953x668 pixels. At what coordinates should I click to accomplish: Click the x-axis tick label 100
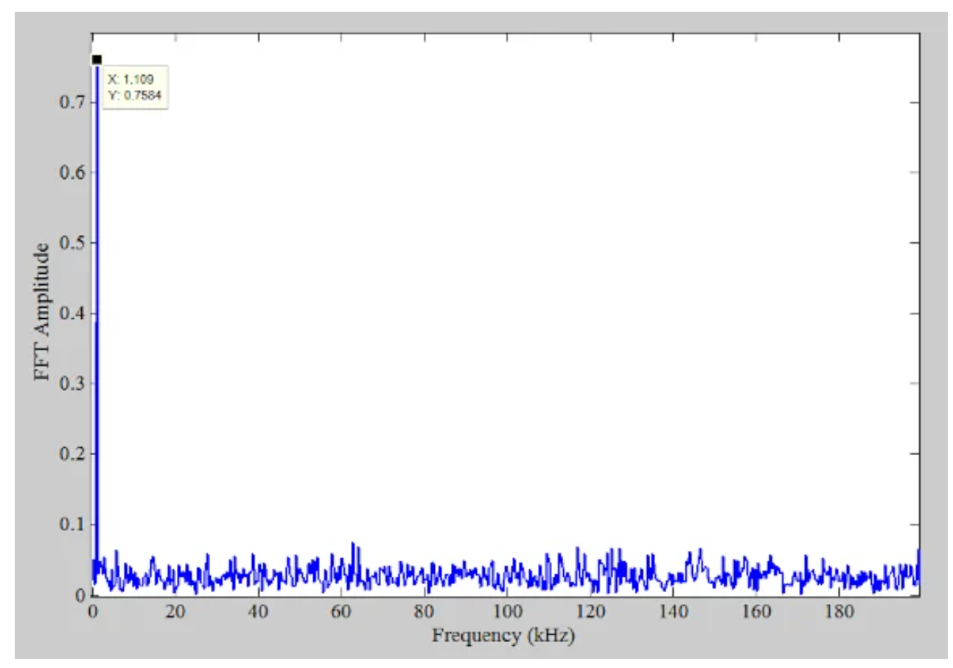coord(506,612)
